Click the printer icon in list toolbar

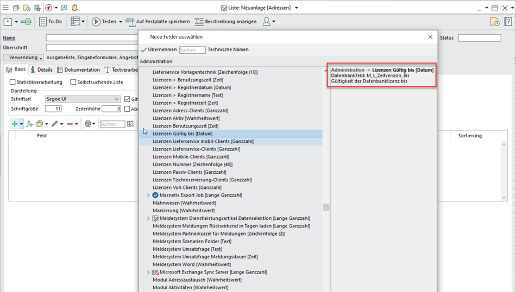coord(87,124)
